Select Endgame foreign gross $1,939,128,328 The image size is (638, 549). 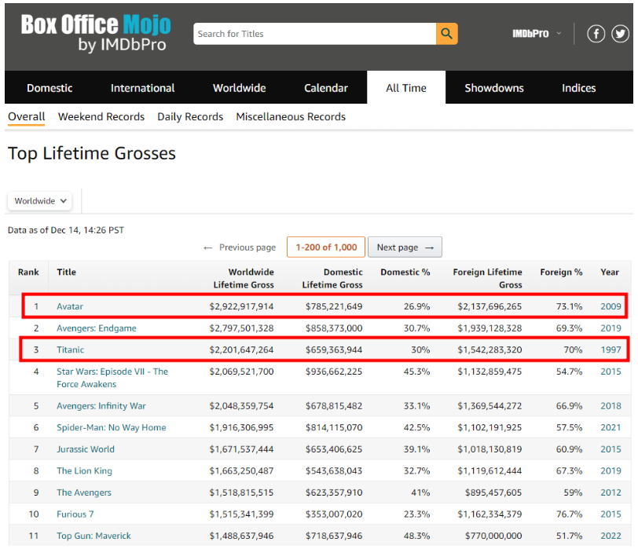coord(489,328)
